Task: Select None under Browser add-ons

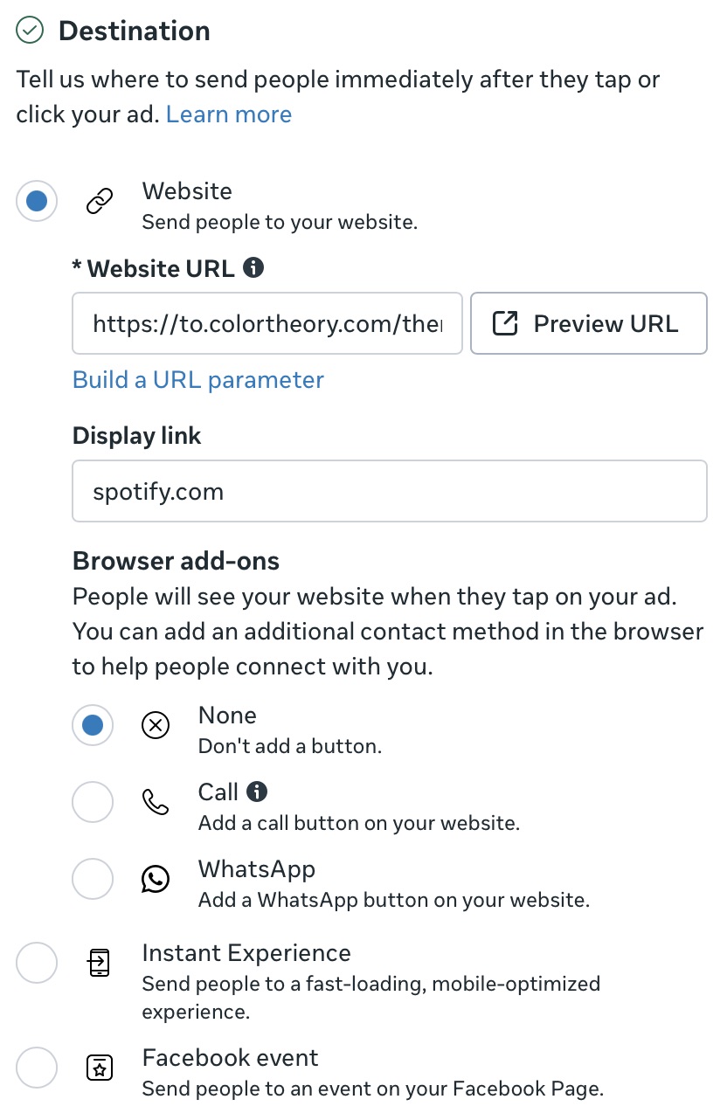Action: [93, 725]
